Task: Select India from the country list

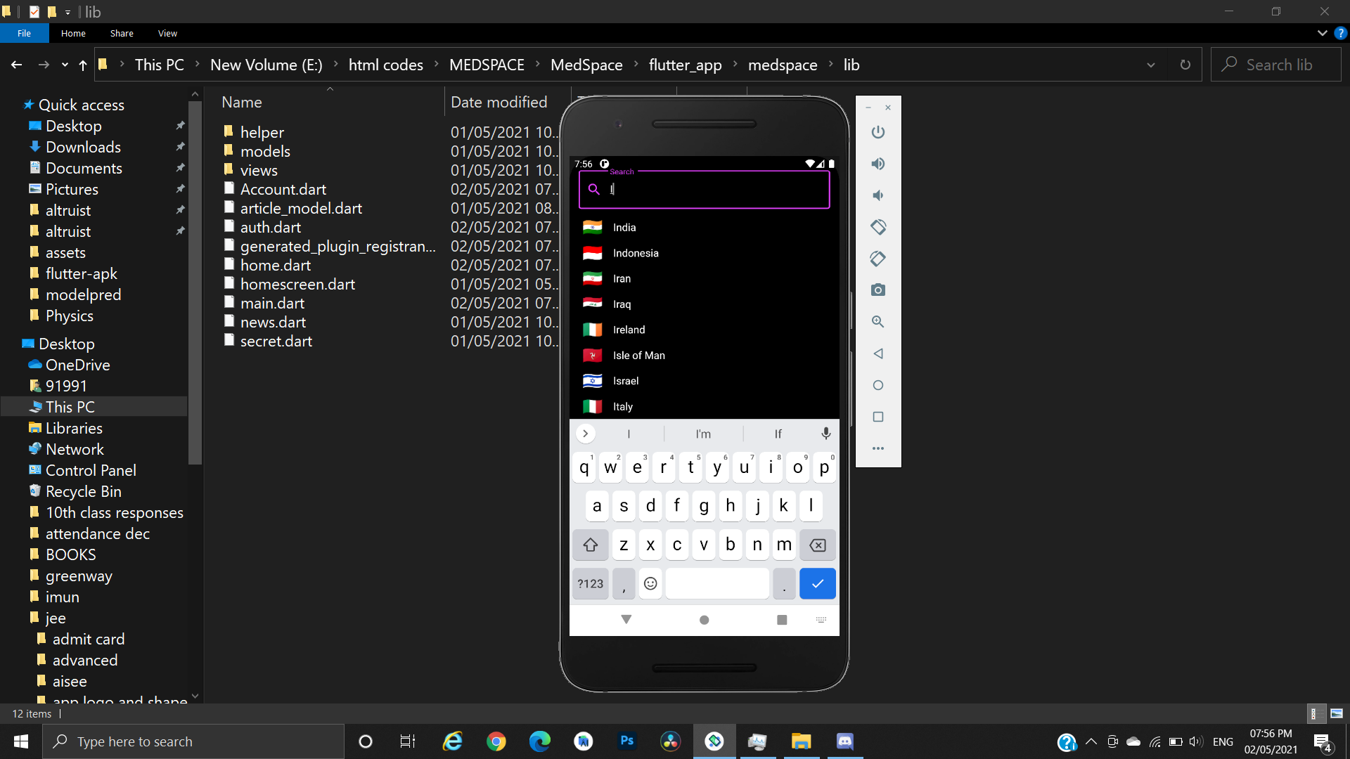Action: click(624, 227)
